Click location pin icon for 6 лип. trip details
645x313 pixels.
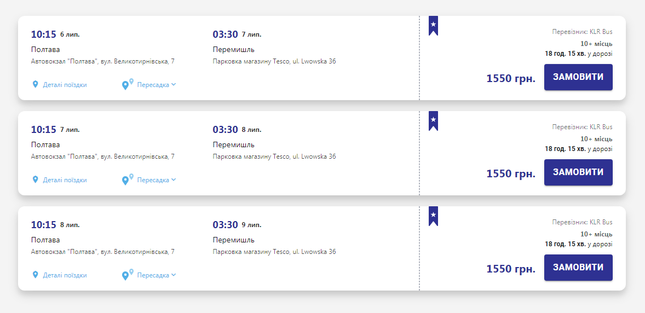(36, 85)
